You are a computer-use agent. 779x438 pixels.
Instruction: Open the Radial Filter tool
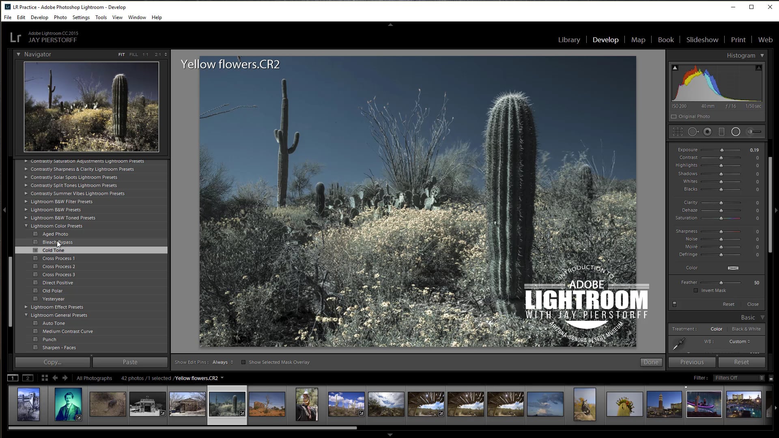pyautogui.click(x=736, y=131)
